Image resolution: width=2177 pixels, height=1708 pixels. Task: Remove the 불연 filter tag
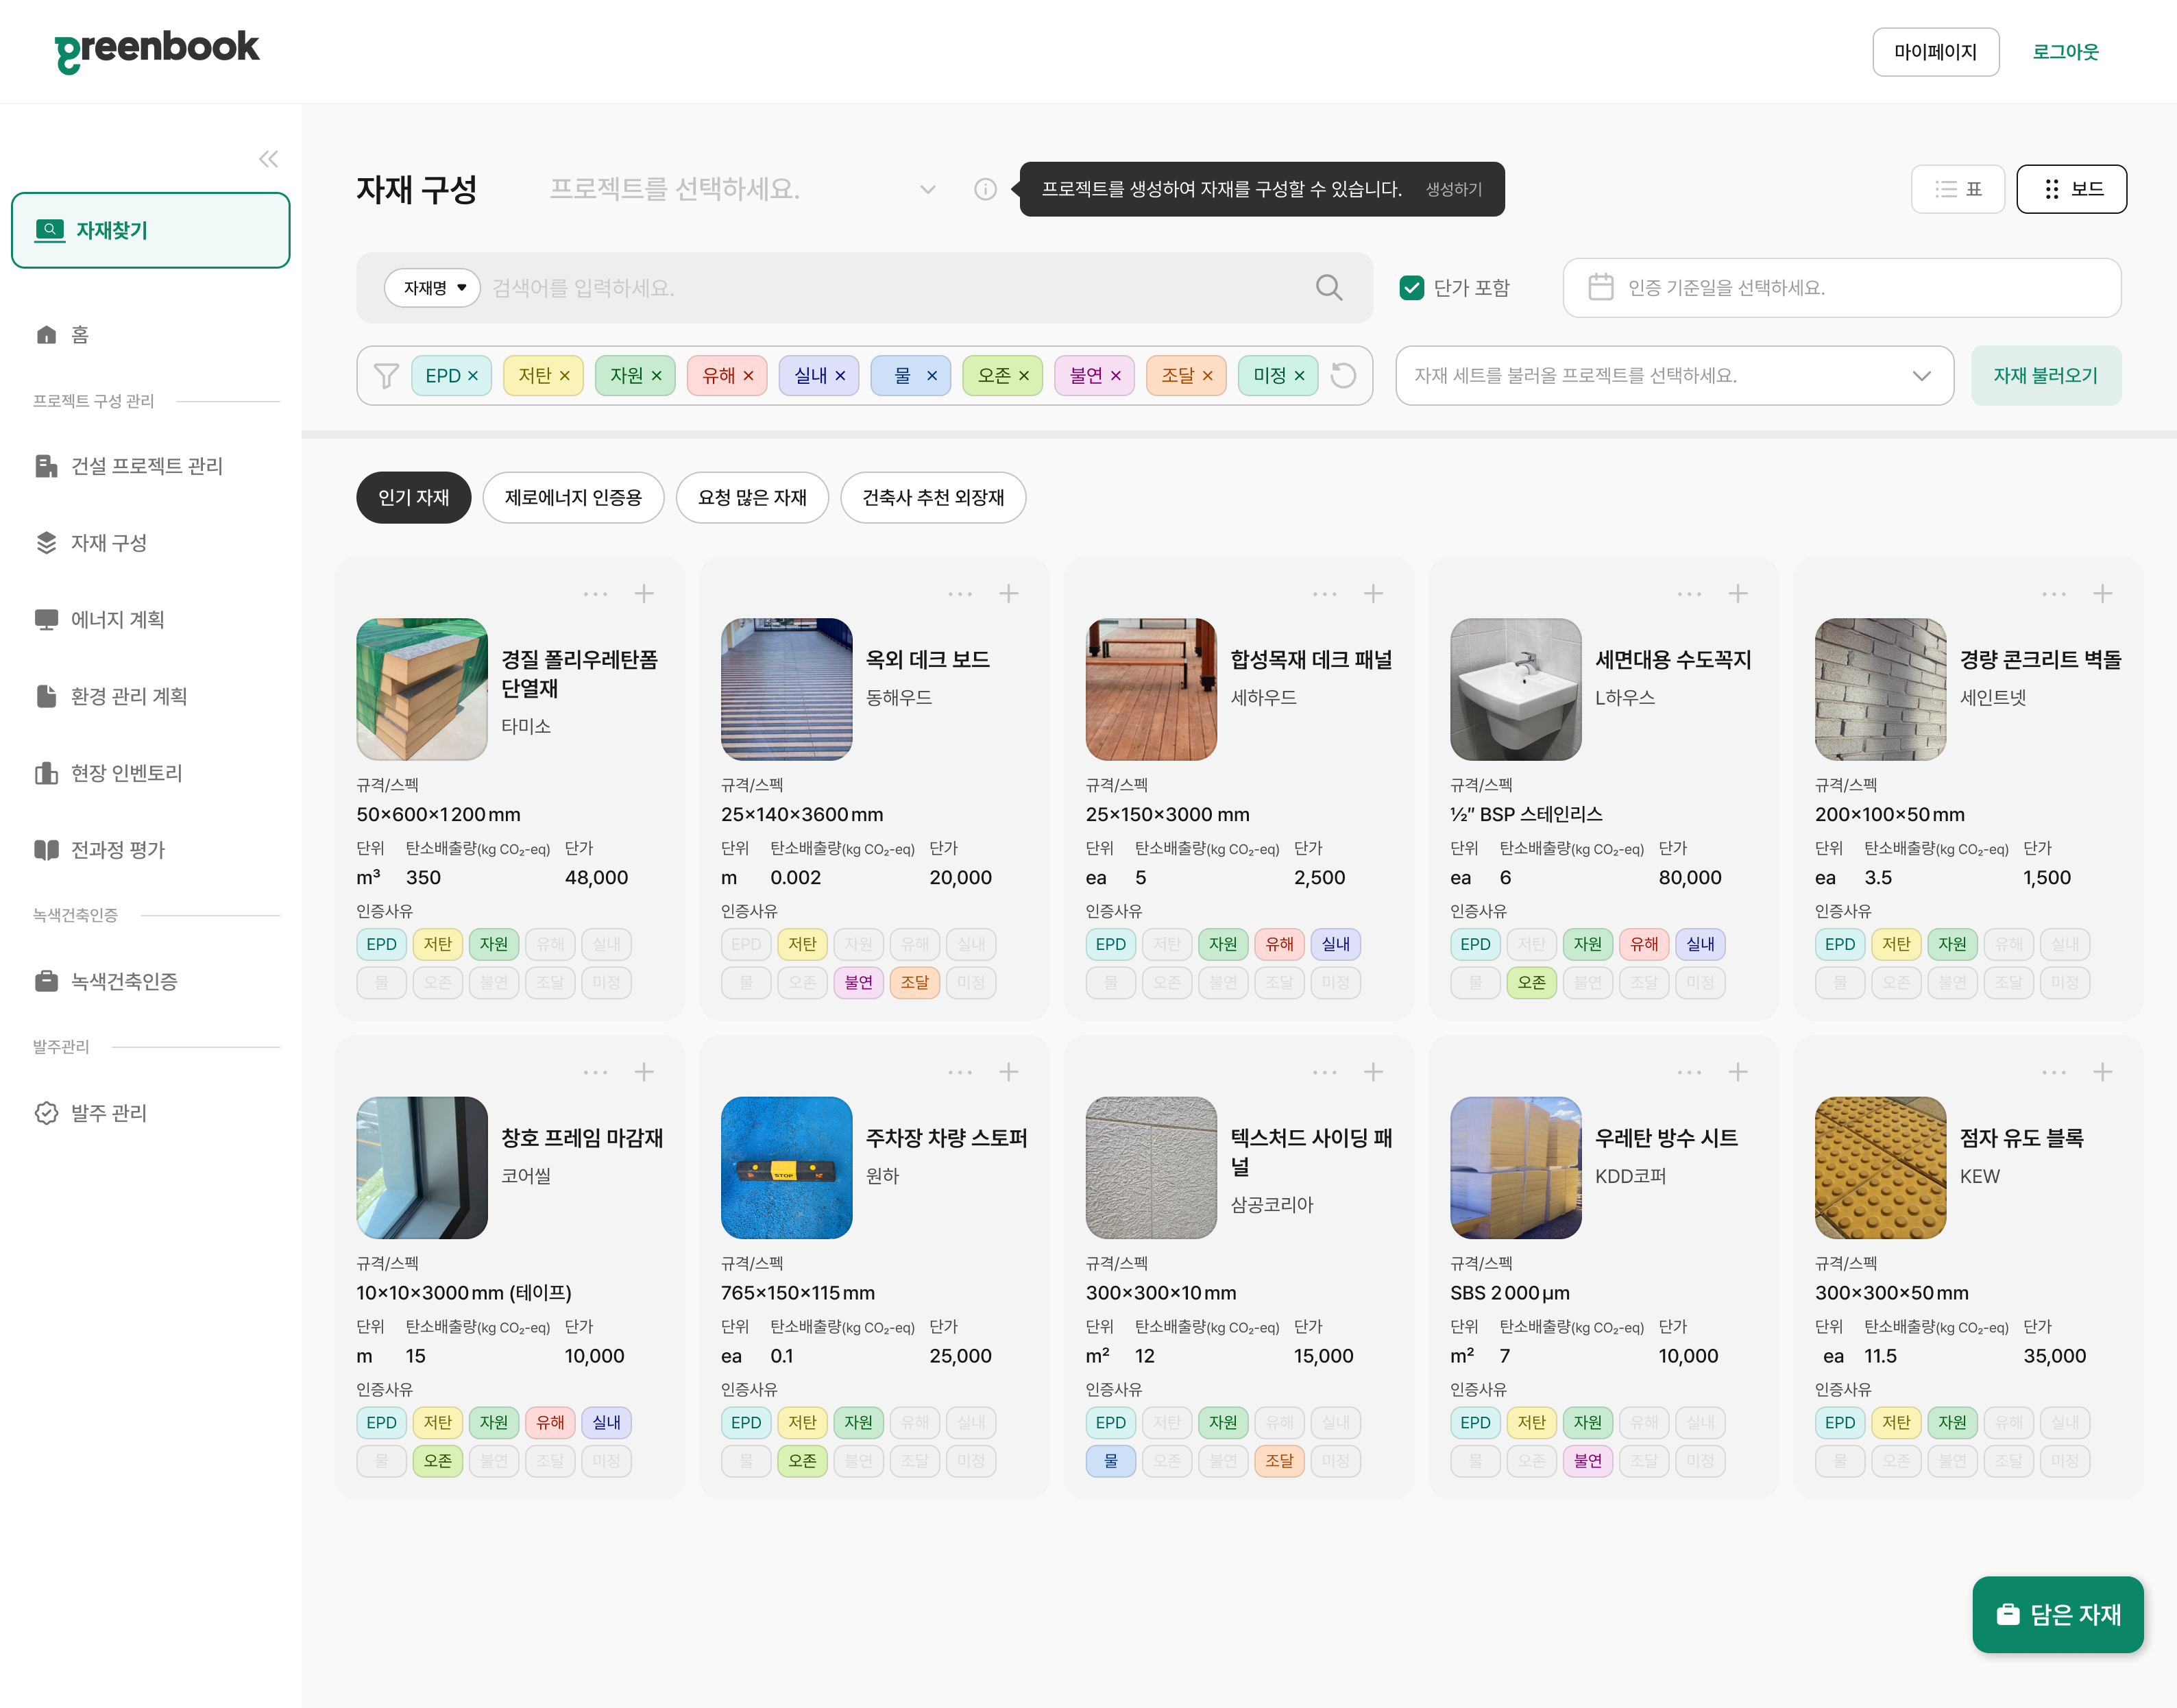[x=1116, y=376]
